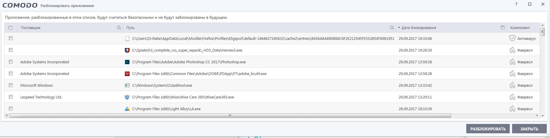Viewport: 550px width, 138px height.
Task: Open the calendar filter for Дата блокирования
Action: click(503, 28)
